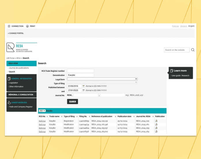Click the CONNECTION link
The width and height of the screenshot is (201, 159).
tap(17, 26)
